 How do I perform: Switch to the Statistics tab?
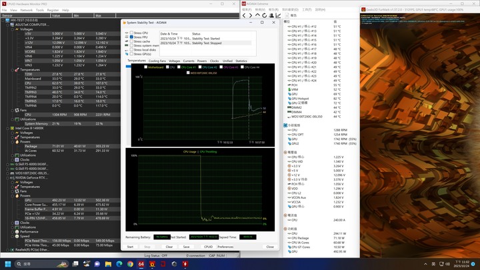(x=241, y=61)
